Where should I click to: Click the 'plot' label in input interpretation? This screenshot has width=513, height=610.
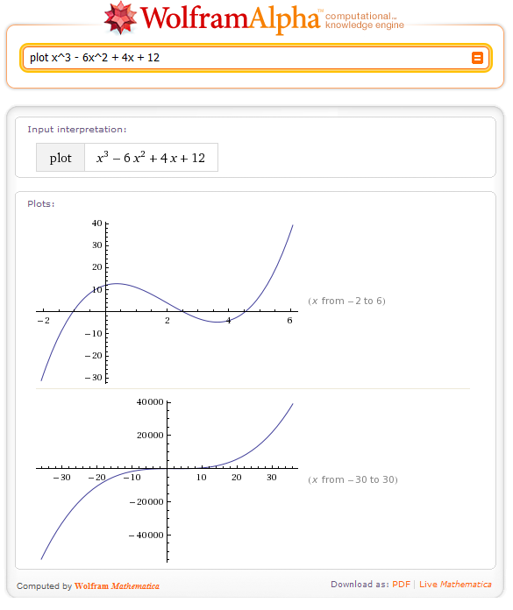tap(61, 158)
